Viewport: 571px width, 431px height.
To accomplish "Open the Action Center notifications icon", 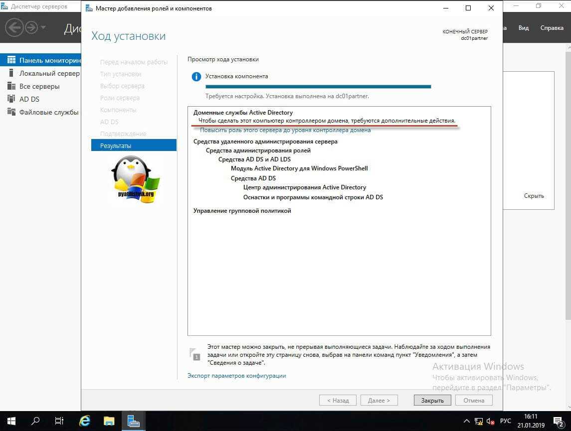I will click(x=558, y=421).
